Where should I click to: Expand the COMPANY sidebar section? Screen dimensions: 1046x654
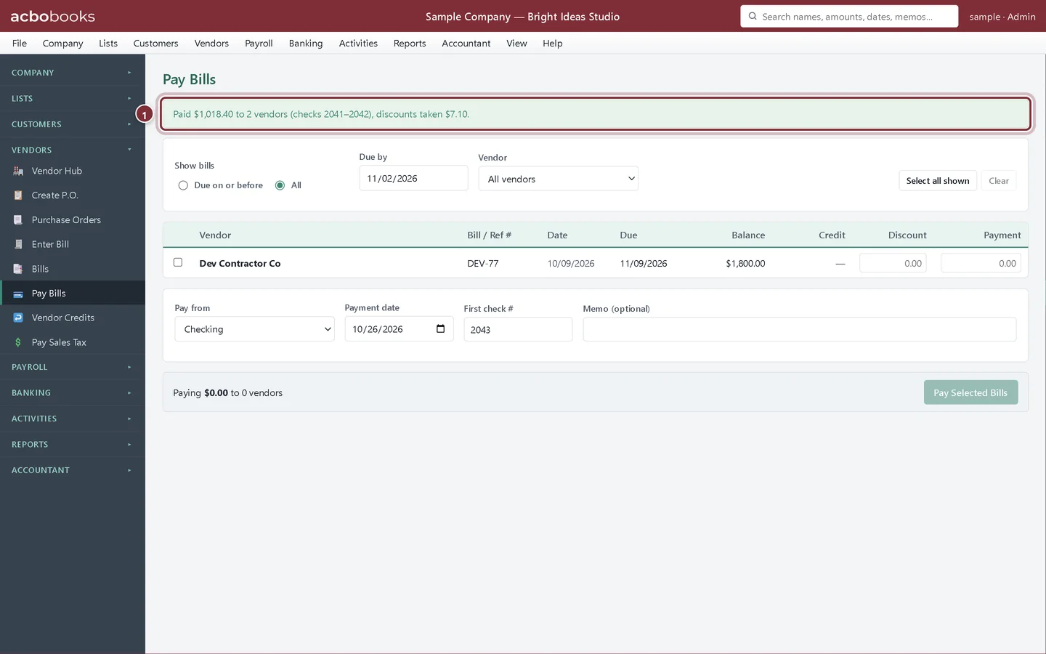pyautogui.click(x=73, y=73)
